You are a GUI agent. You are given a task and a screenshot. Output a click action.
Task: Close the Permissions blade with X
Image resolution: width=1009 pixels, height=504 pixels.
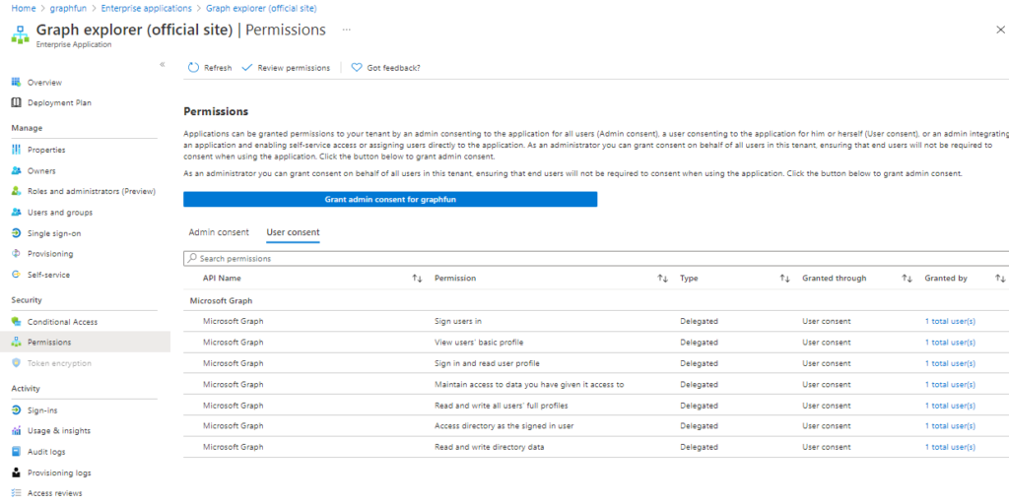[x=1001, y=31]
